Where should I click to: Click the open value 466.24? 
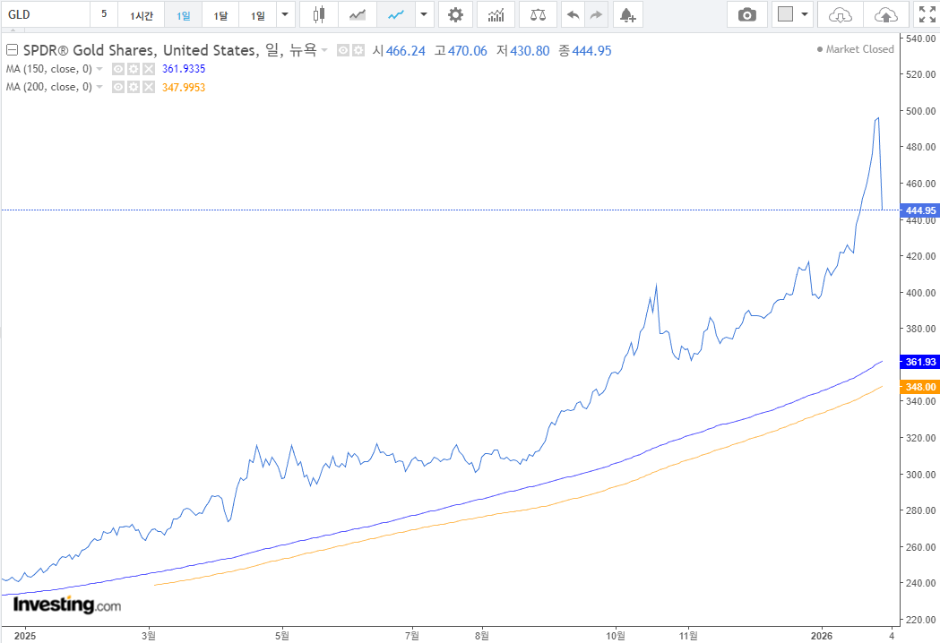(406, 51)
